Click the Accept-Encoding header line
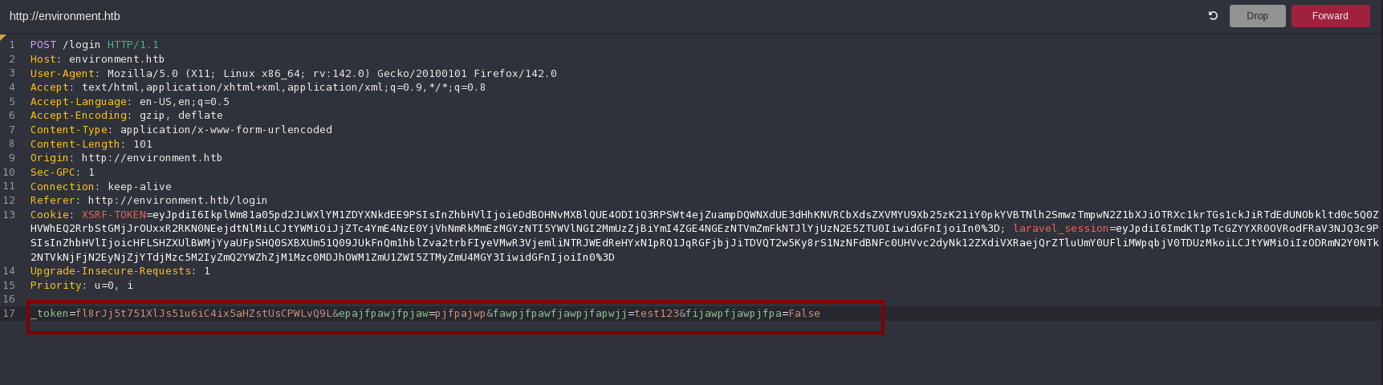1383x385 pixels. 127,115
